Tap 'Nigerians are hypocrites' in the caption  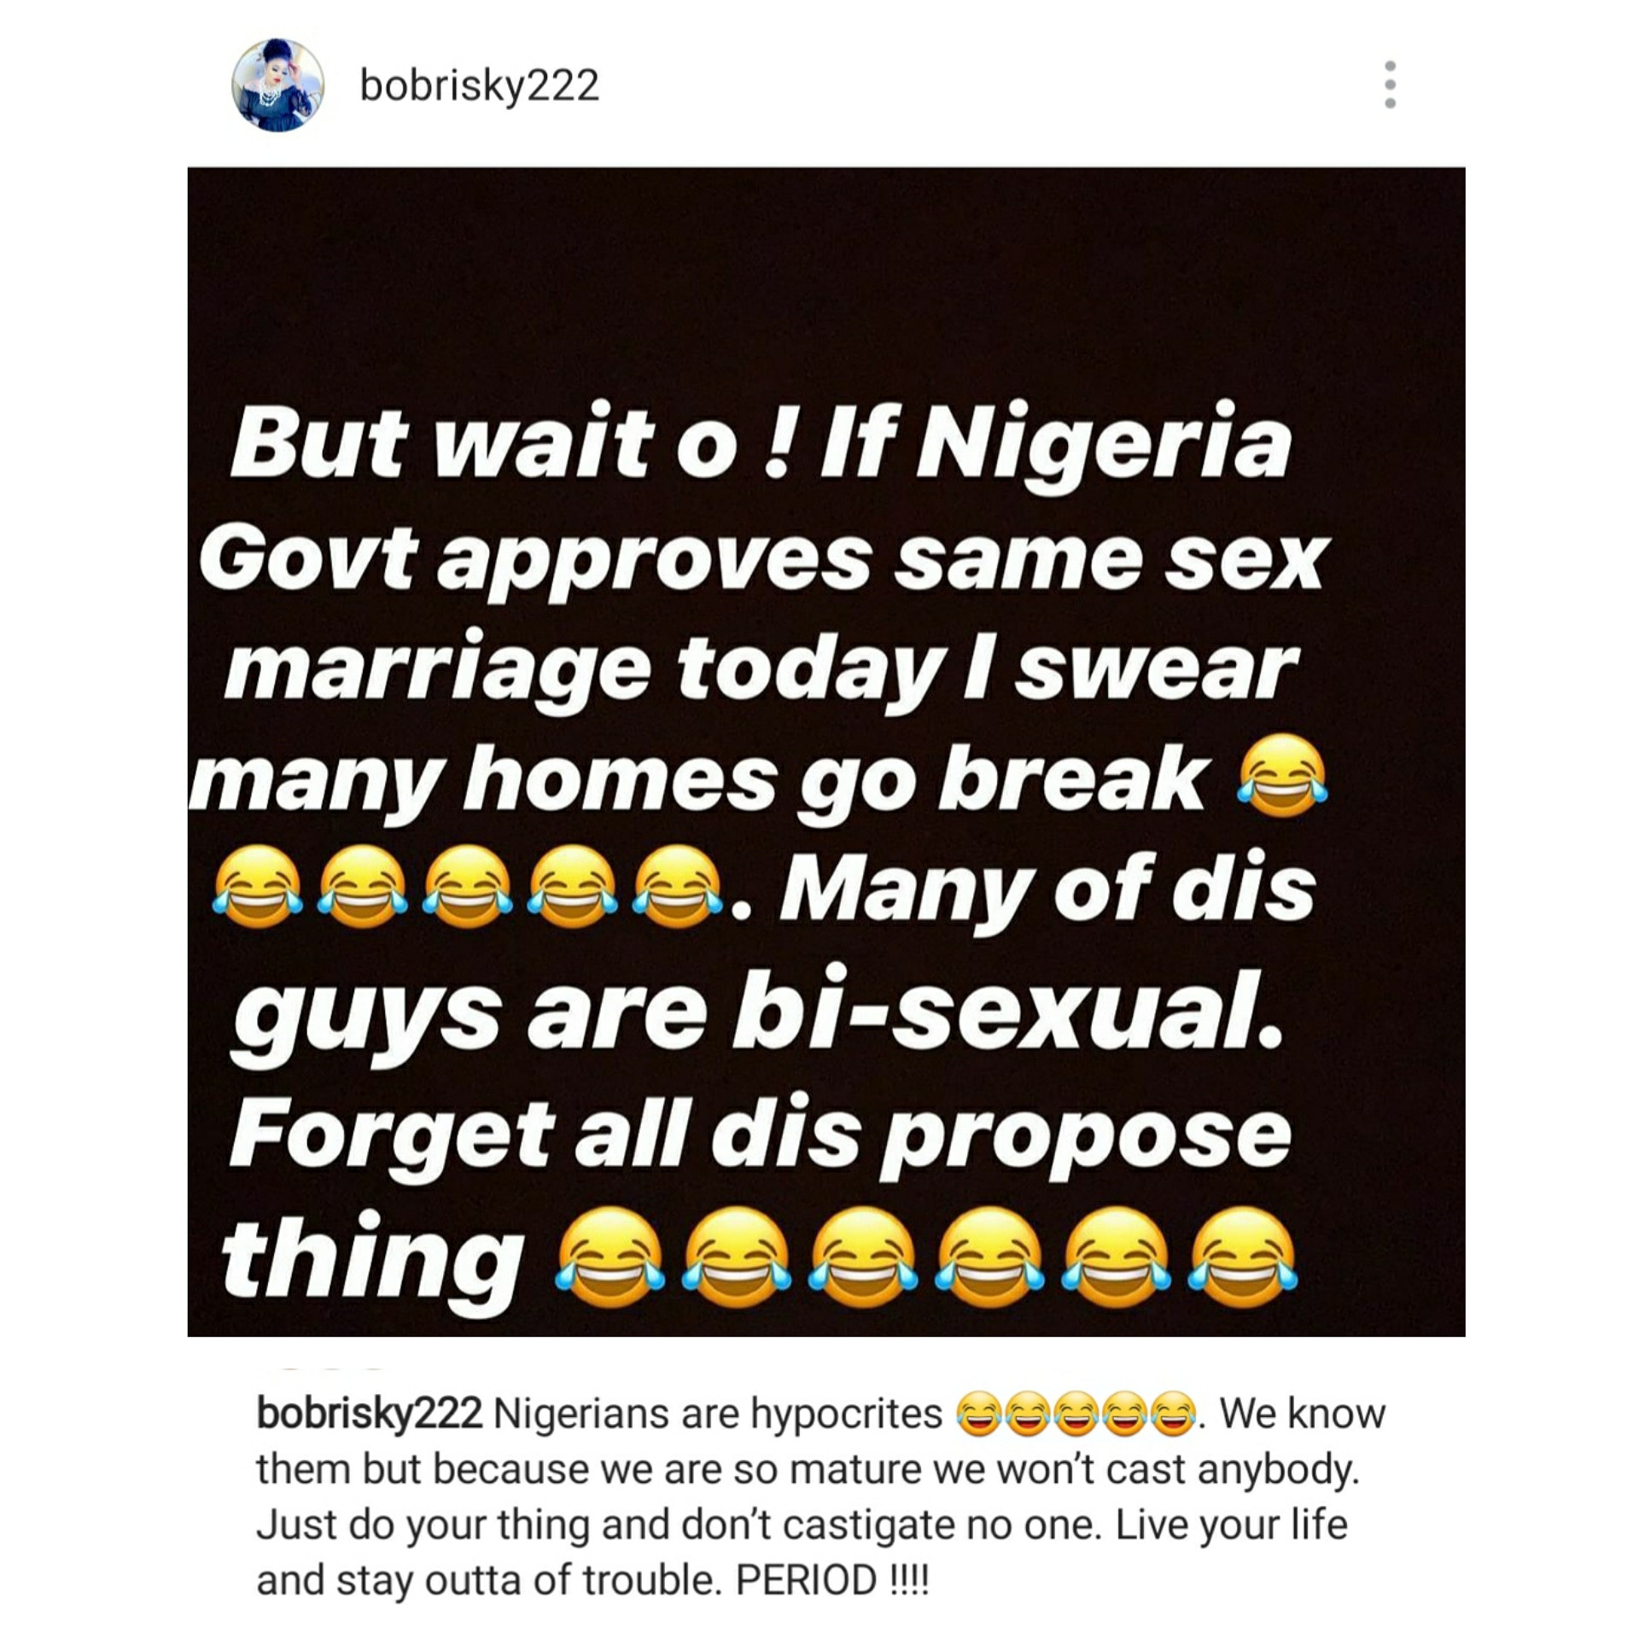718,1414
